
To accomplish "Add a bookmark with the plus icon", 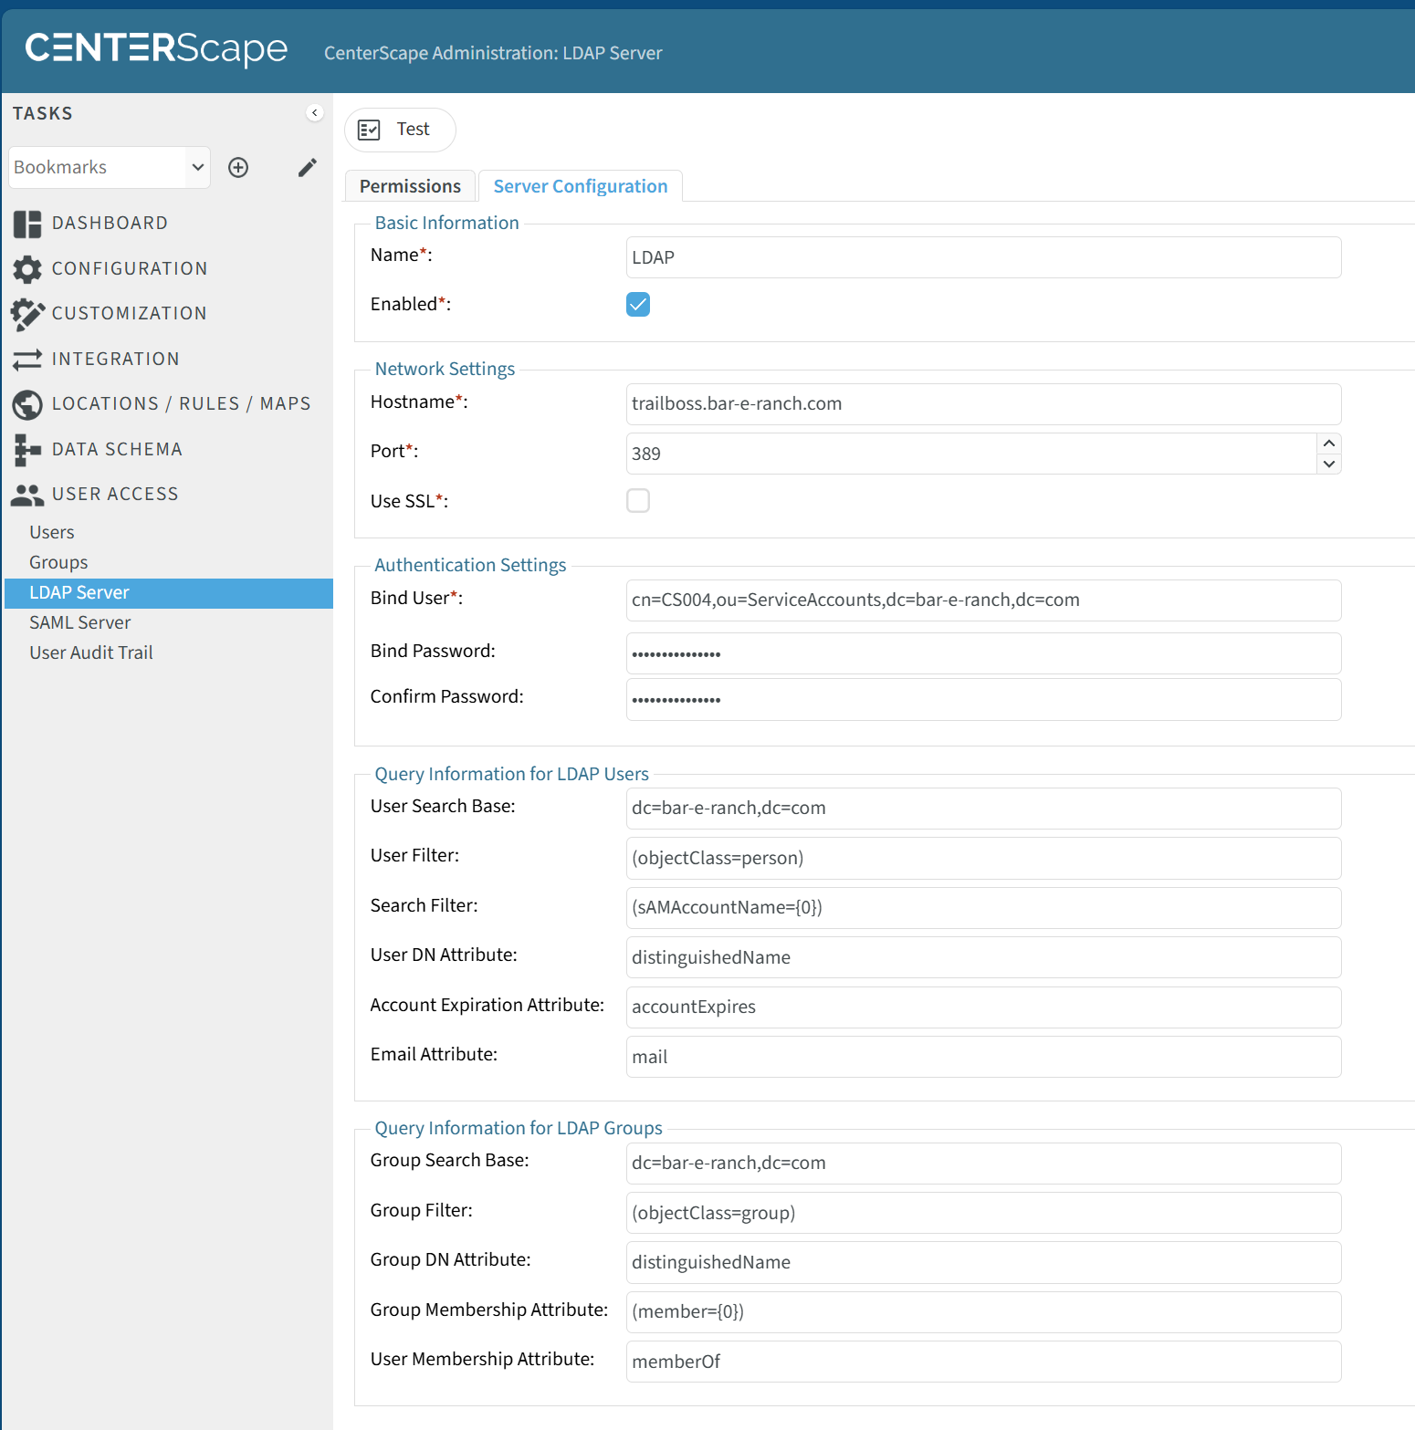I will pyautogui.click(x=238, y=168).
